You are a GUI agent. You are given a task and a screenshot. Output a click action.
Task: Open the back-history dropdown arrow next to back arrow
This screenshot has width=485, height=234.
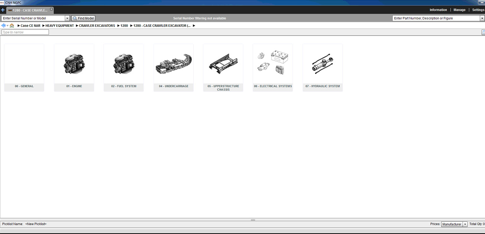[x=7, y=26]
